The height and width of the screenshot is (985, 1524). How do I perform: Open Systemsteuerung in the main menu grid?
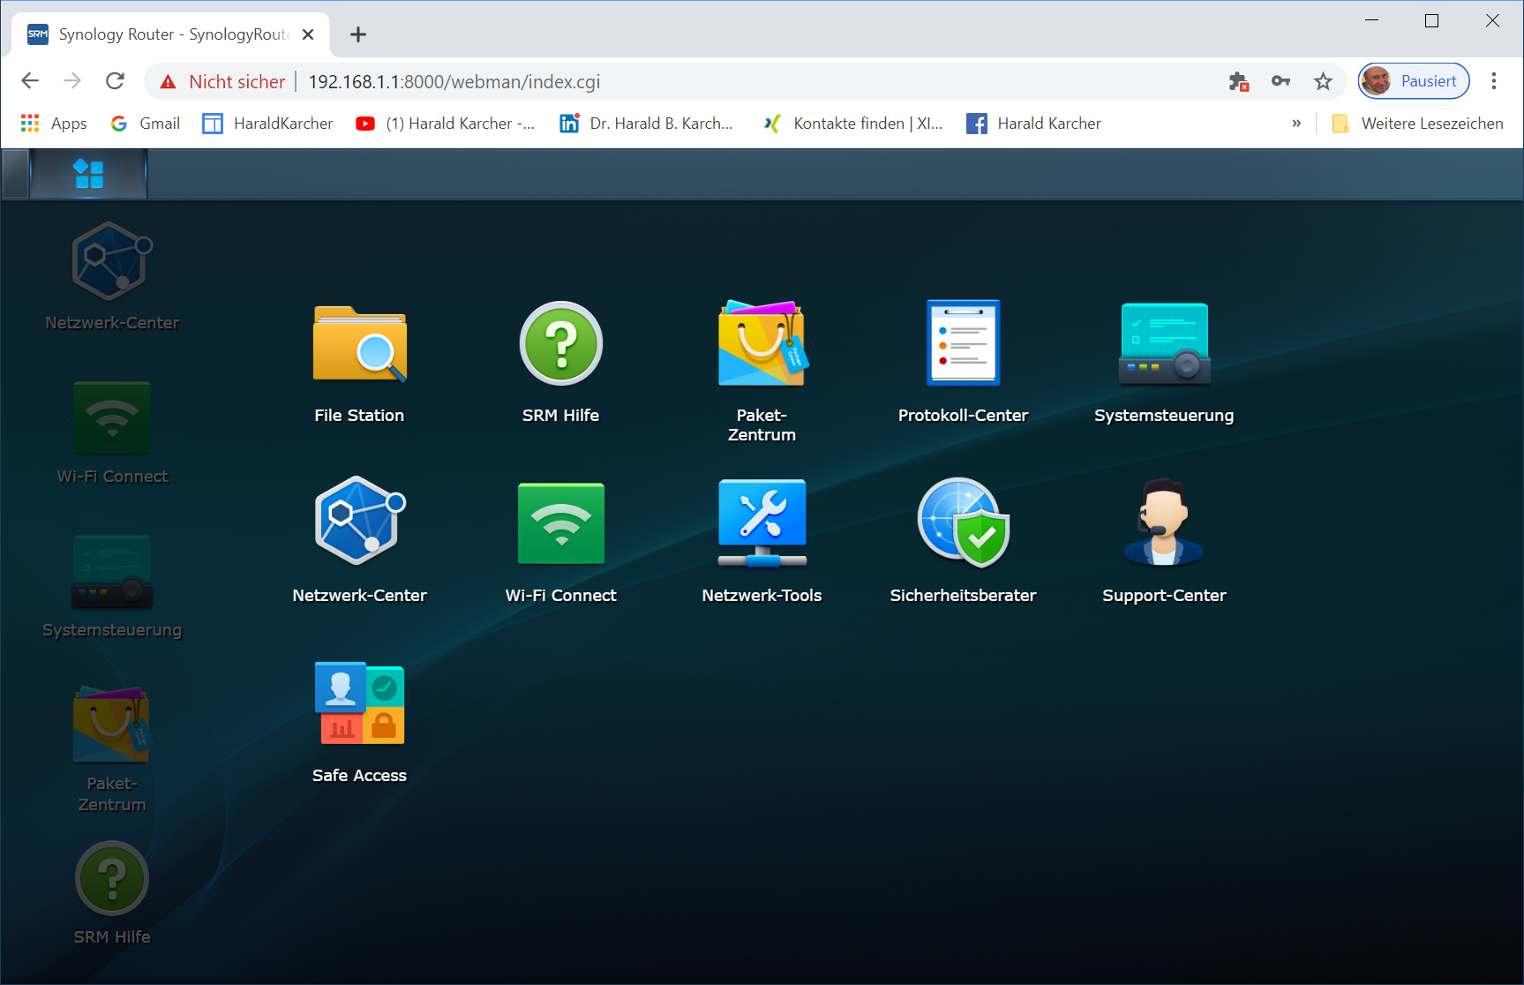(x=1164, y=362)
